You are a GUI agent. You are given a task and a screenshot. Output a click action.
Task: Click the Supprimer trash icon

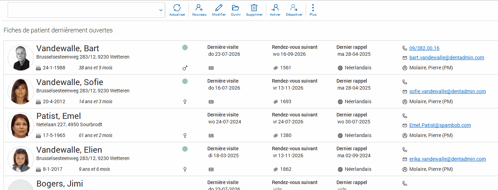(254, 8)
